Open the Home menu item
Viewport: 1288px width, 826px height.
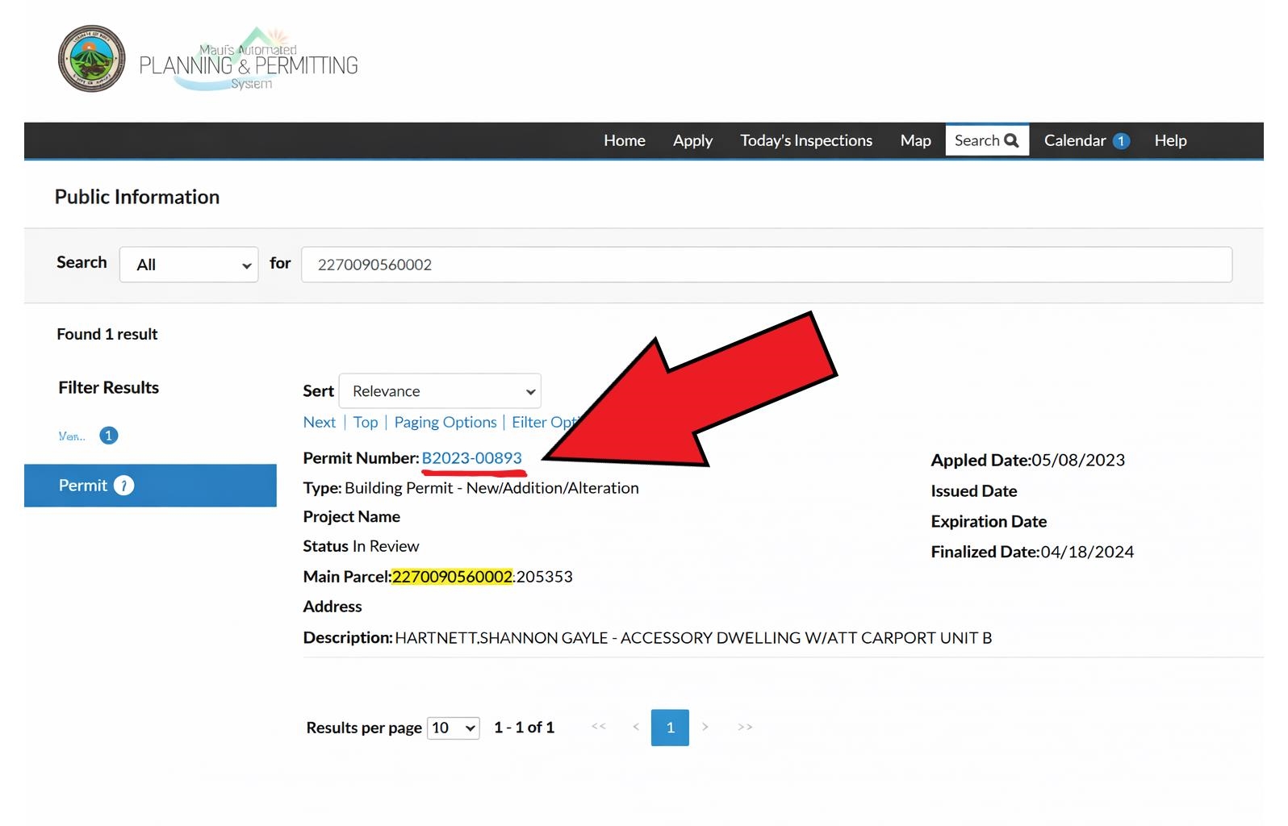pos(624,140)
